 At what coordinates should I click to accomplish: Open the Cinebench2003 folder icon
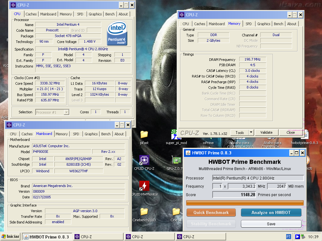tap(144, 212)
